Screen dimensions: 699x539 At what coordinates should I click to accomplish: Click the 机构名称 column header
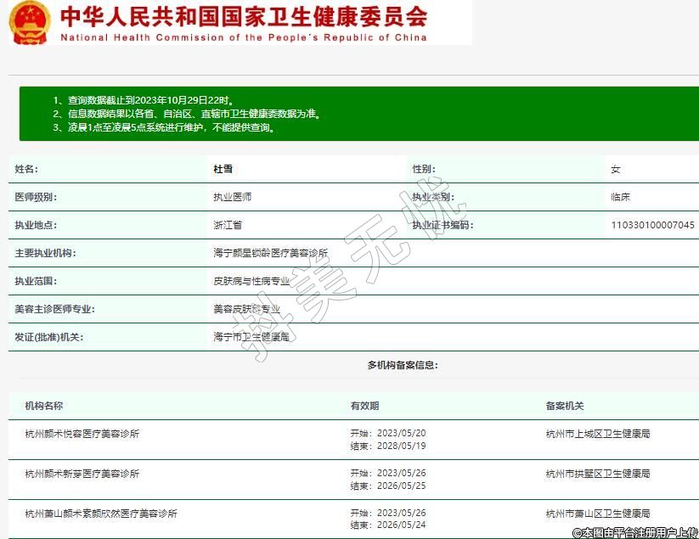pos(43,407)
